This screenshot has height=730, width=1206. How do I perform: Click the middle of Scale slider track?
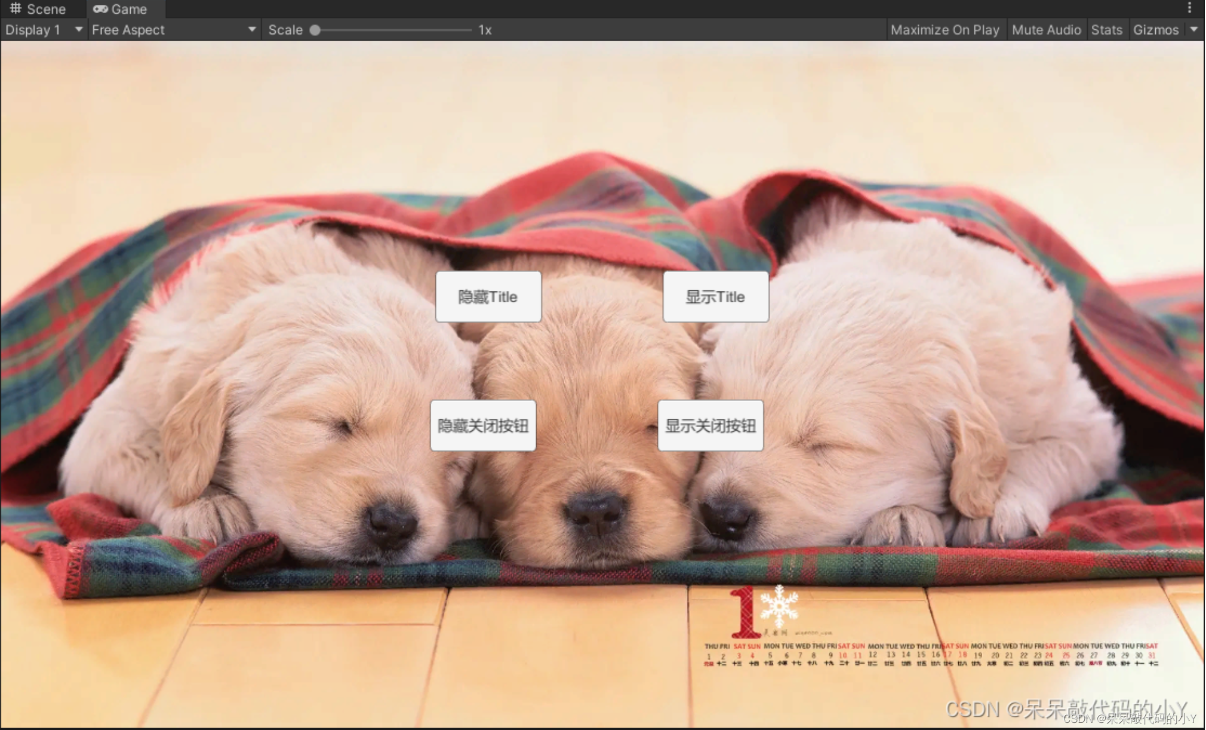[394, 30]
